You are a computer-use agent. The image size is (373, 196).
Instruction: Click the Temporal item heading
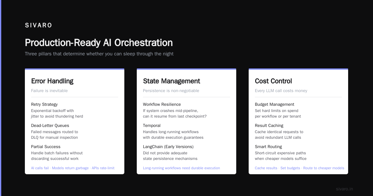pyautogui.click(x=152, y=126)
